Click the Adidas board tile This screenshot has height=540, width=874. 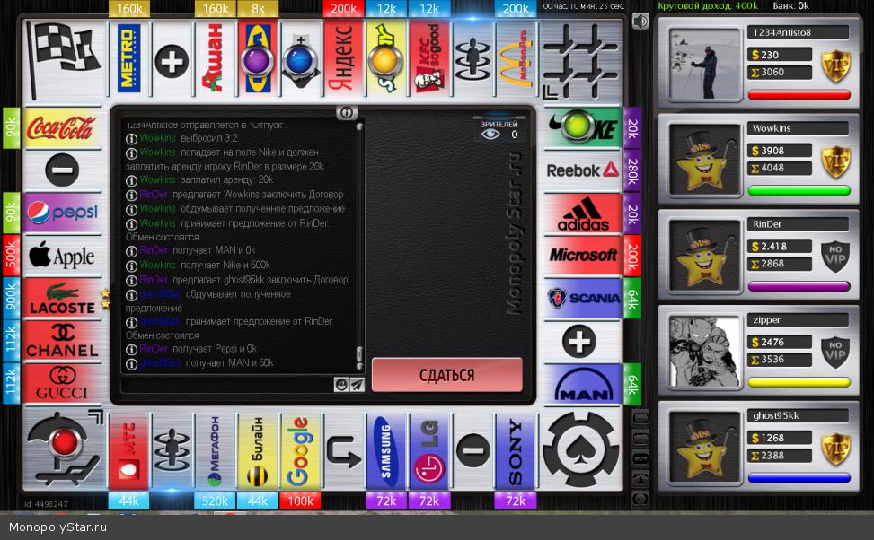(x=582, y=213)
